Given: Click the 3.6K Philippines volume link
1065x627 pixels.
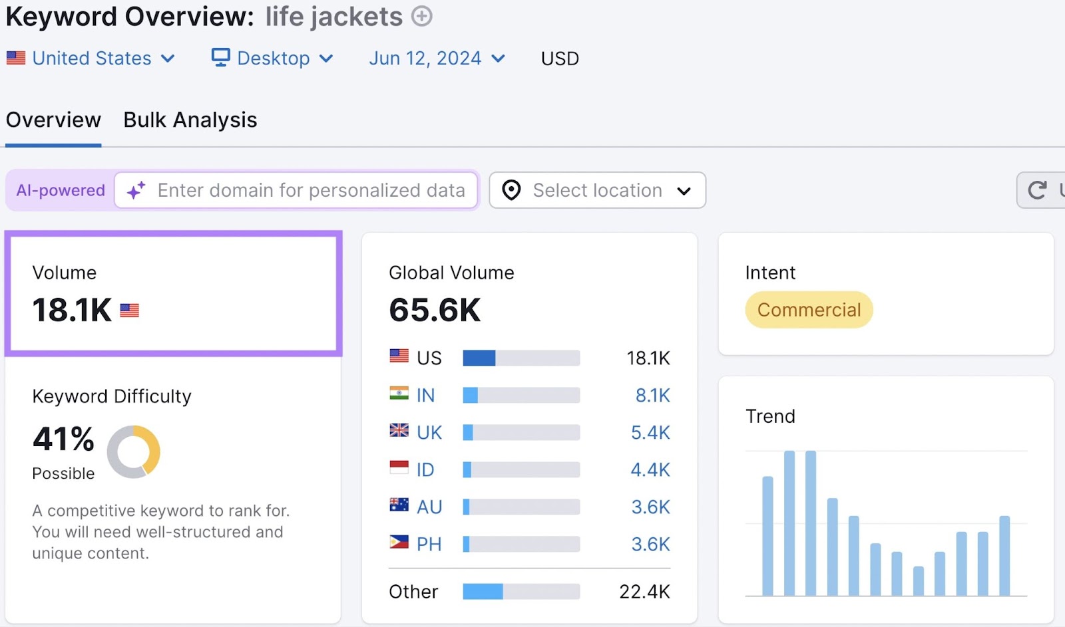Looking at the screenshot, I should [650, 545].
